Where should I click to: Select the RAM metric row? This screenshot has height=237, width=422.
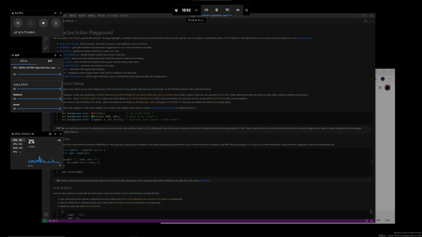tap(18, 148)
